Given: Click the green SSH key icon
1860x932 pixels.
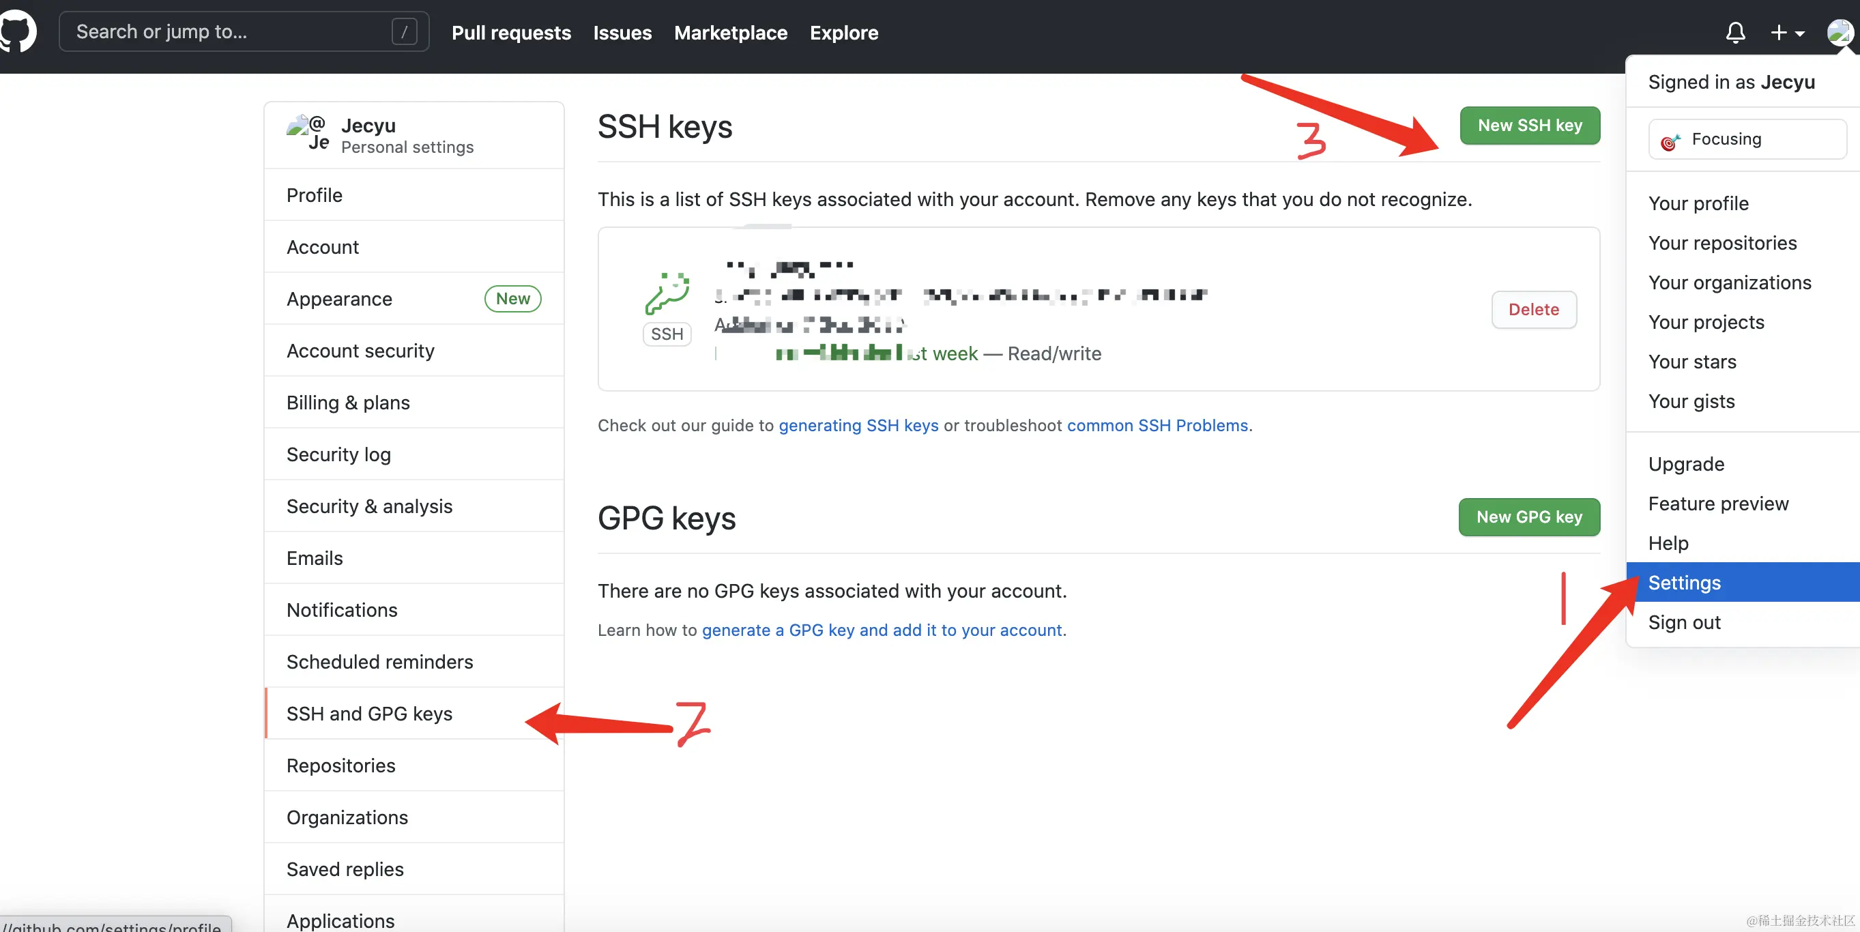Looking at the screenshot, I should pyautogui.click(x=667, y=293).
